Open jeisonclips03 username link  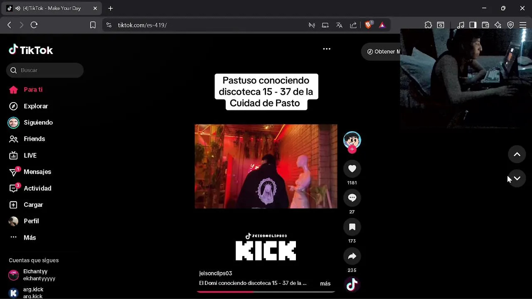pos(216,273)
